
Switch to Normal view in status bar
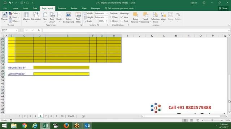[185, 120]
